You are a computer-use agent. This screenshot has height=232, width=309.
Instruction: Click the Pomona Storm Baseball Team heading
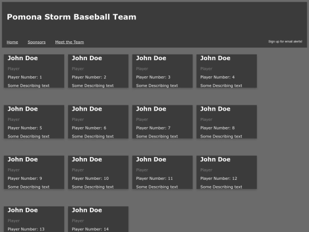(x=72, y=17)
